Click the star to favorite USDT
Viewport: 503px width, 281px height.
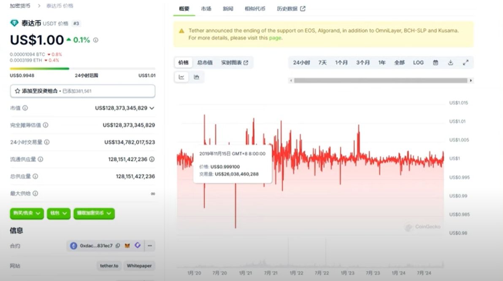[17, 91]
